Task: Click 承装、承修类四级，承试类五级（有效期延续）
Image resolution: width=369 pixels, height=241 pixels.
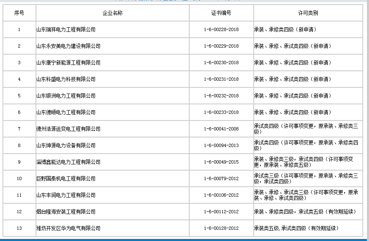Action: pos(305,212)
